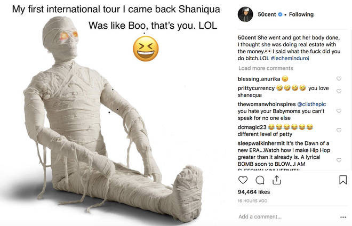Screen dimensions: 352x226
Task: Like the post with the heart icon
Action: [243, 180]
